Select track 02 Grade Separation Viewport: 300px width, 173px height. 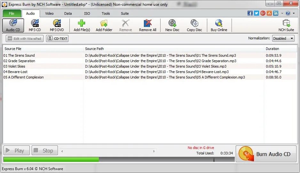coord(19,61)
